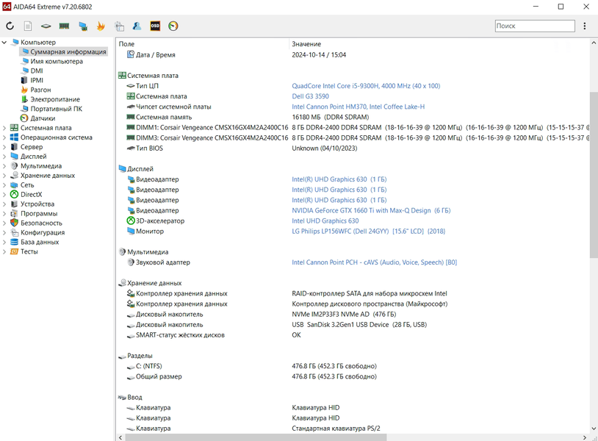The width and height of the screenshot is (598, 441).
Task: Click the AIDA64 title bar app icon
Action: pos(7,7)
